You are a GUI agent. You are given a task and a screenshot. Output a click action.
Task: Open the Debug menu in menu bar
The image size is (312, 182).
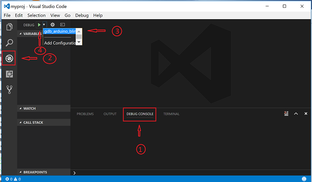tap(82, 15)
